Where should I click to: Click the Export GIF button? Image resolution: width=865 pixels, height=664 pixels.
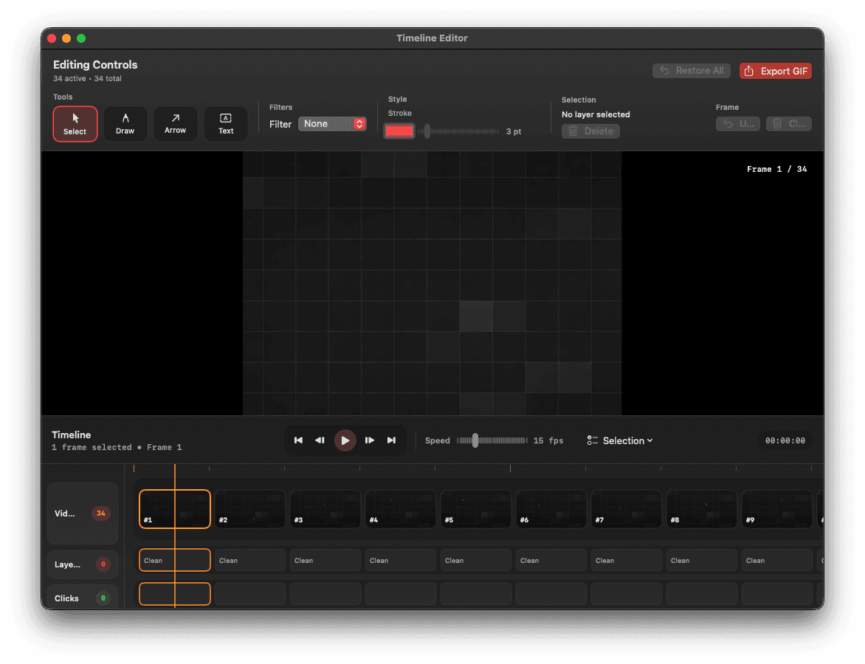pyautogui.click(x=775, y=70)
